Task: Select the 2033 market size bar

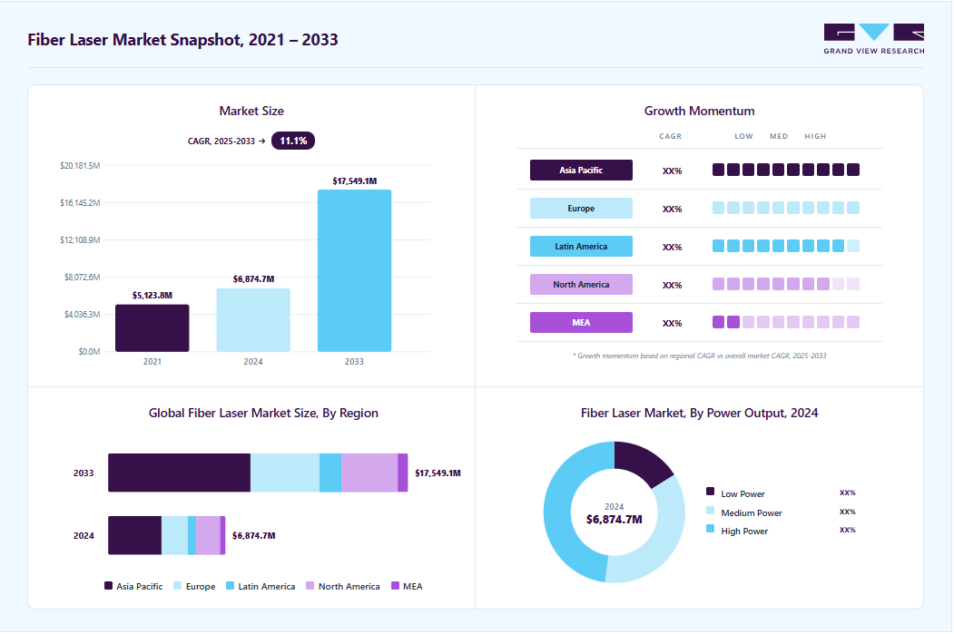Action: click(354, 270)
